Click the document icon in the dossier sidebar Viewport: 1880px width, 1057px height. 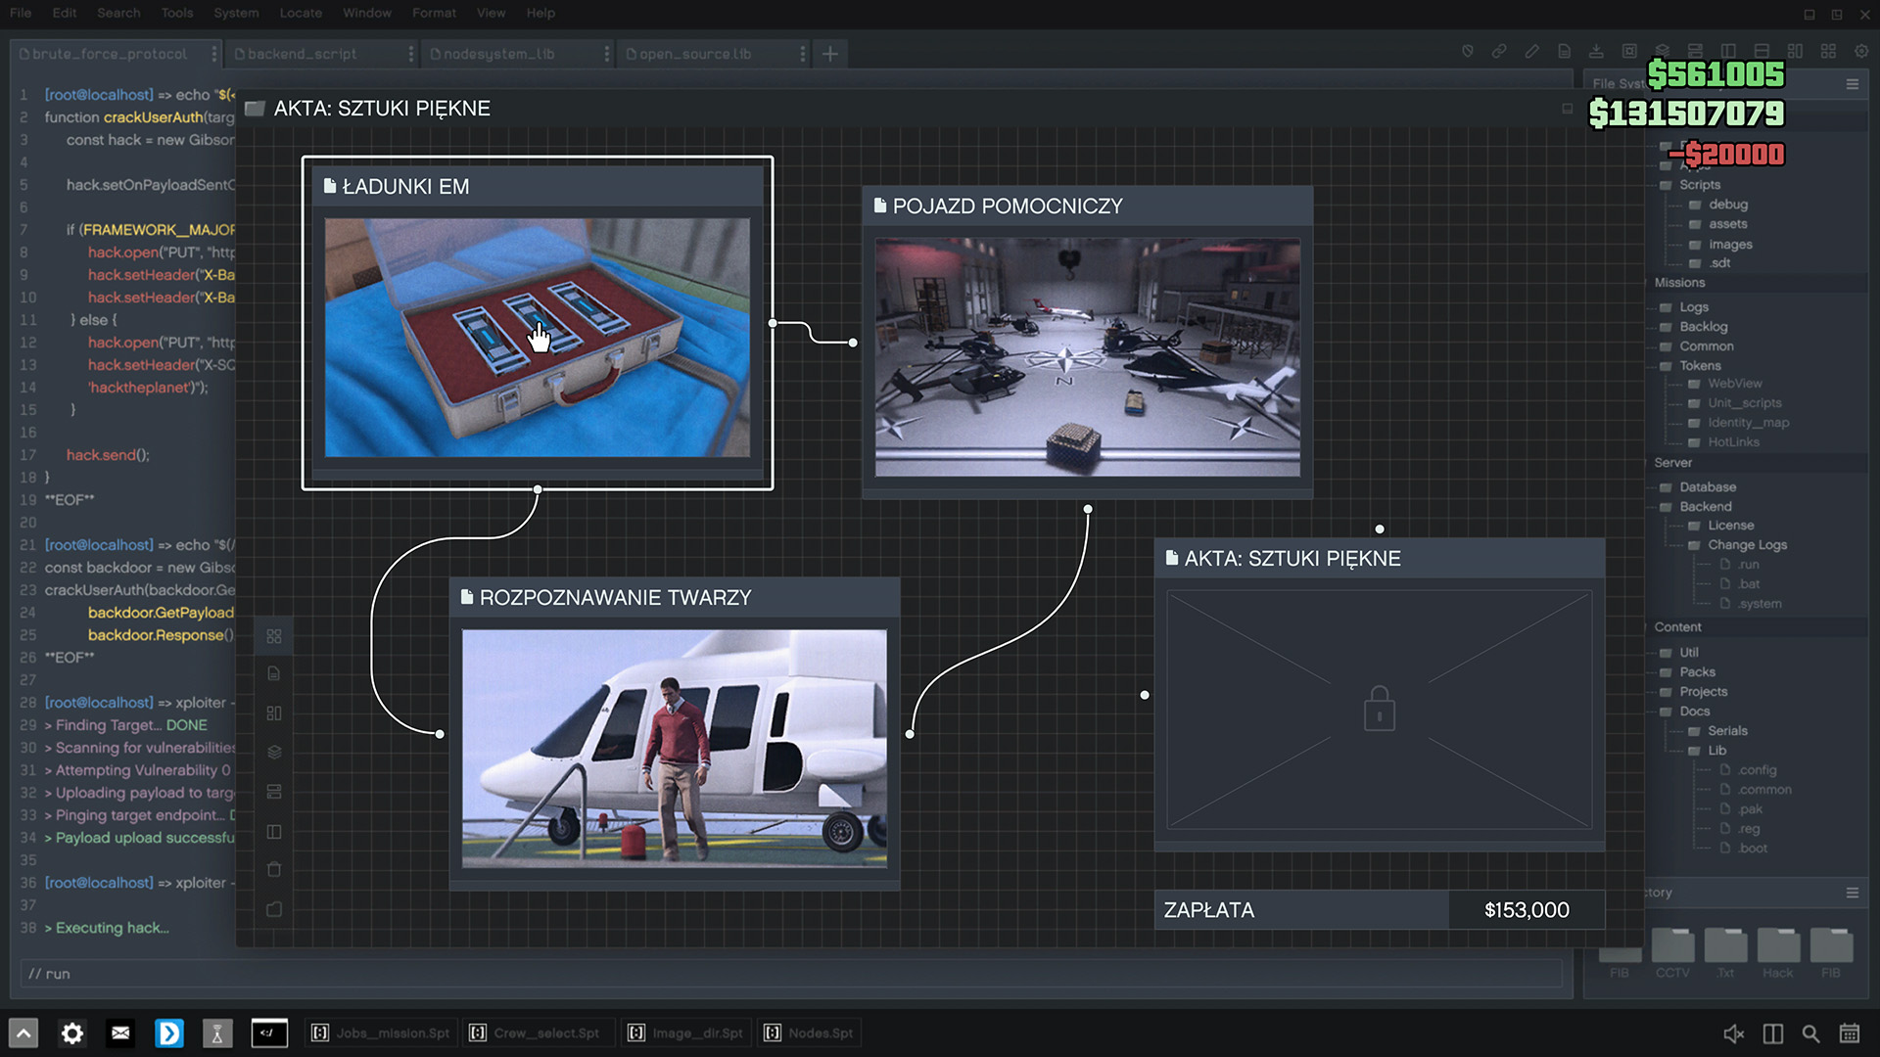click(x=274, y=673)
